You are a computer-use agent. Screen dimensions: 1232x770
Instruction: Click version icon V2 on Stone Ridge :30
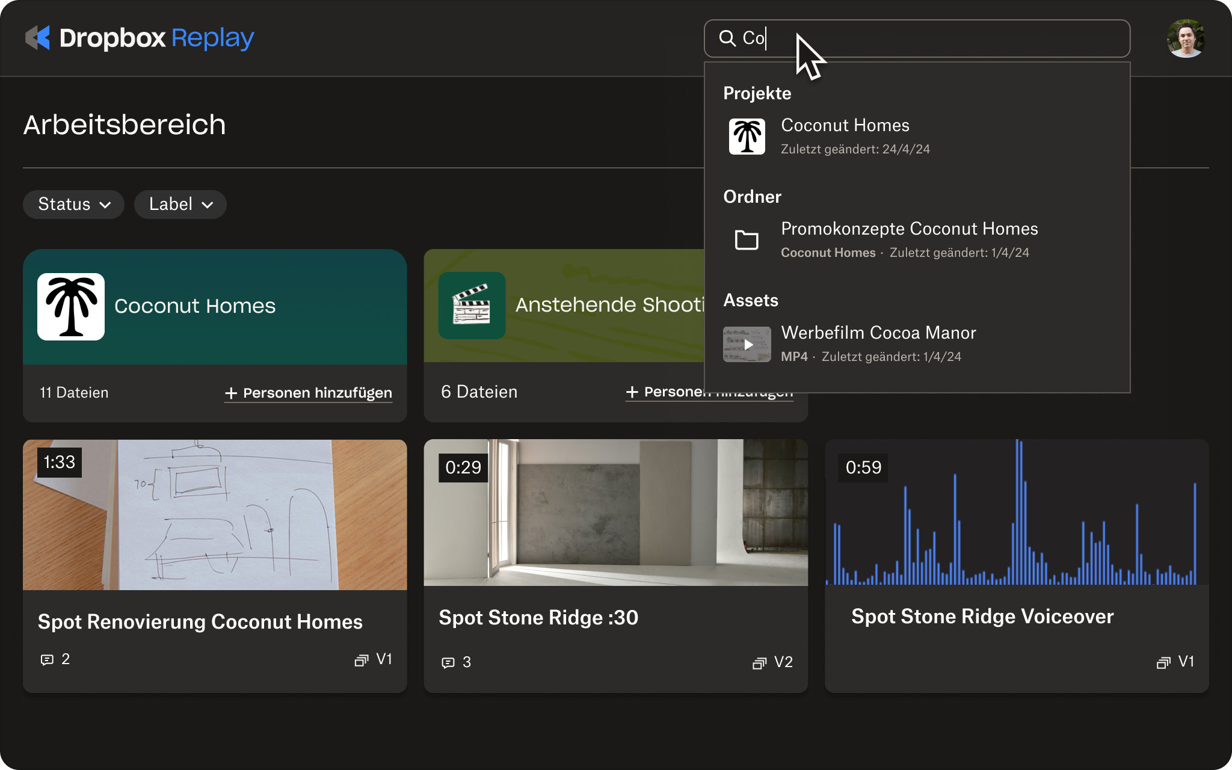click(759, 663)
